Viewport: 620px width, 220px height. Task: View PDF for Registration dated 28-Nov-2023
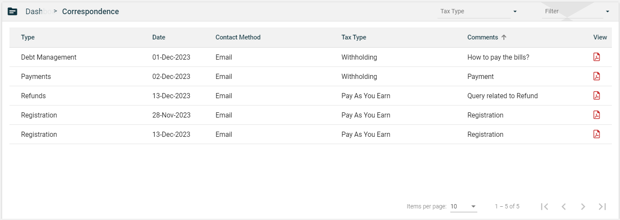(596, 115)
